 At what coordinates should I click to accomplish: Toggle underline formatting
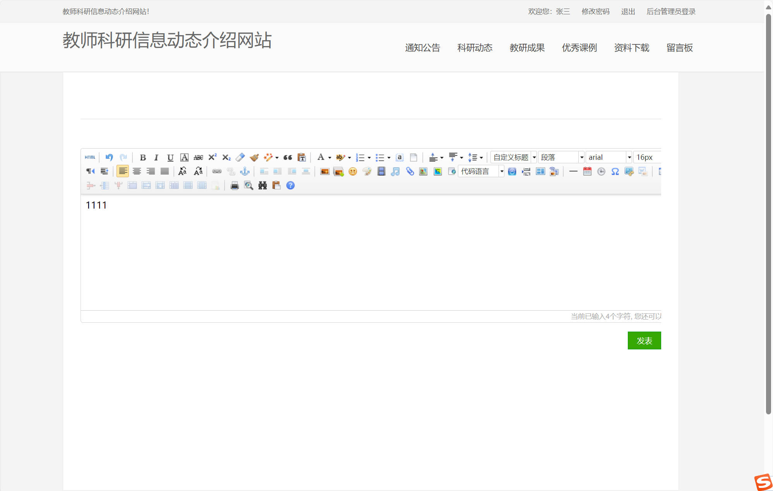click(170, 157)
